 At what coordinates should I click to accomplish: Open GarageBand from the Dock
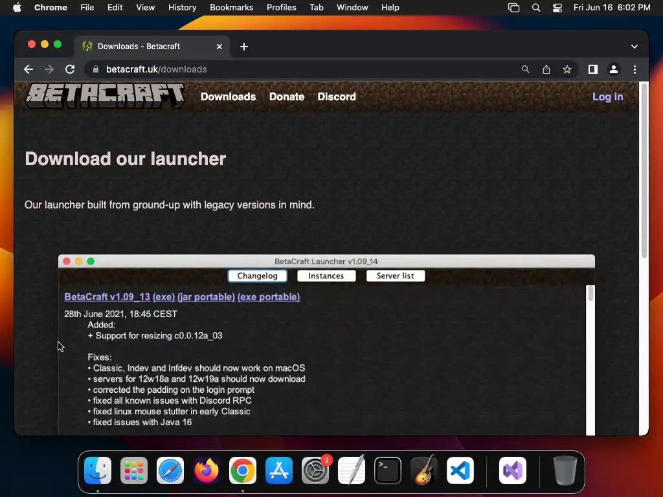(x=424, y=470)
